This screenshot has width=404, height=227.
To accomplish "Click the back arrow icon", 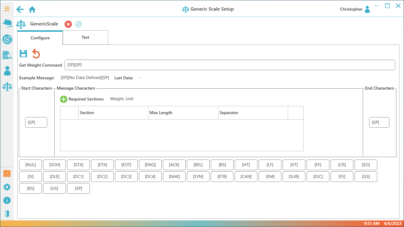I will point(20,9).
